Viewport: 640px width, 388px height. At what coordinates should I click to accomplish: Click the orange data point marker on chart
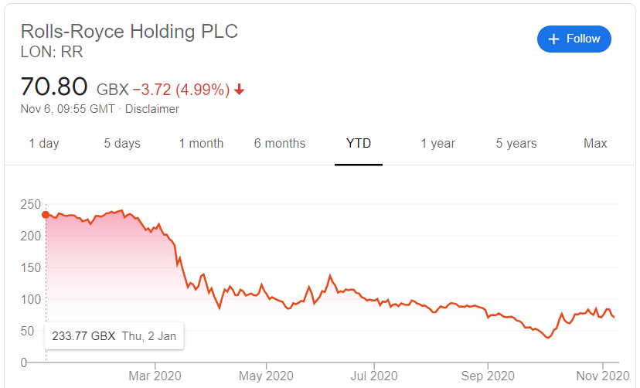click(x=46, y=215)
